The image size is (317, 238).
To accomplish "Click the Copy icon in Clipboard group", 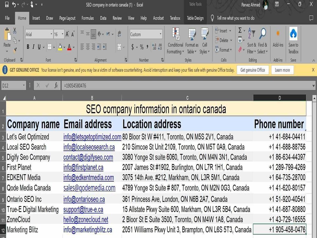I will (x=15, y=40).
